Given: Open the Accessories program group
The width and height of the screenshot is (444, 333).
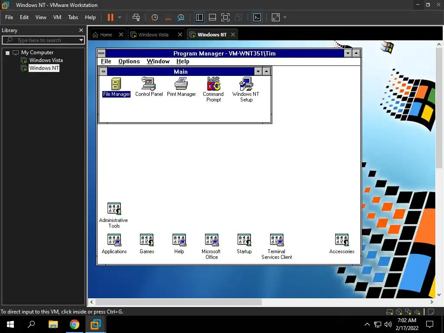Looking at the screenshot, I should (342, 244).
